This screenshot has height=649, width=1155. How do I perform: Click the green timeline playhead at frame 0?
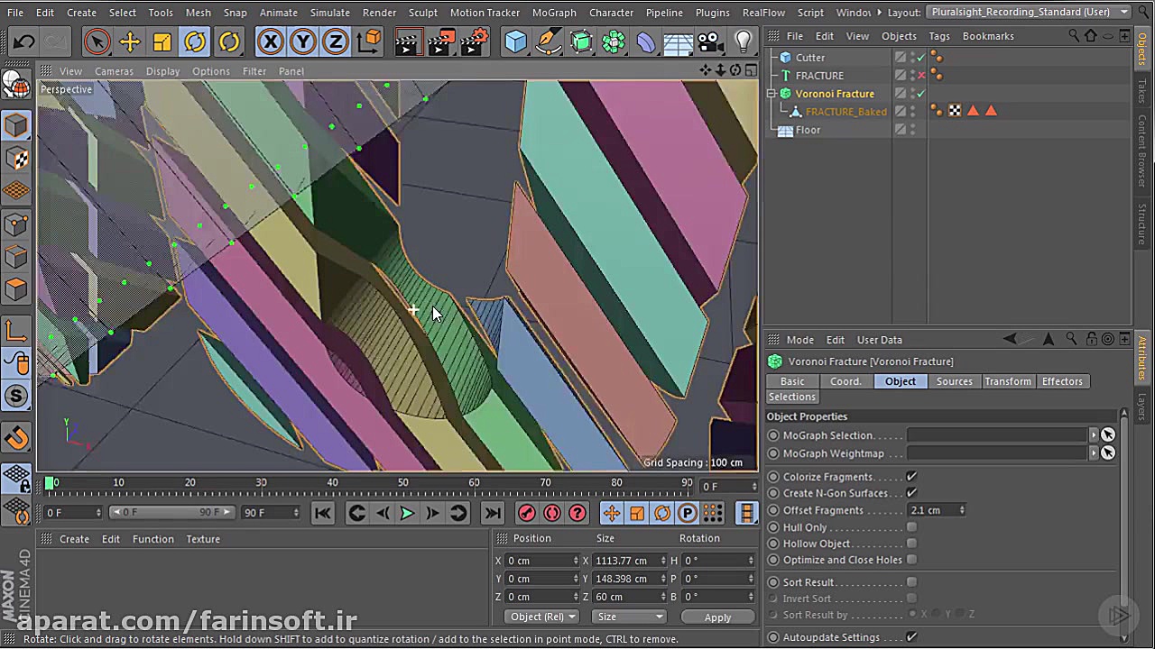(x=50, y=483)
